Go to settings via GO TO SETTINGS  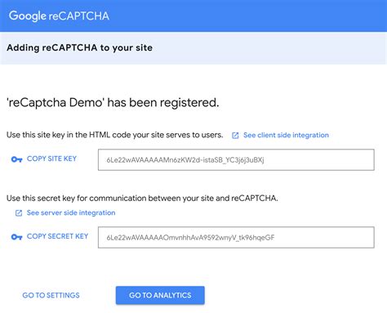pos(51,295)
